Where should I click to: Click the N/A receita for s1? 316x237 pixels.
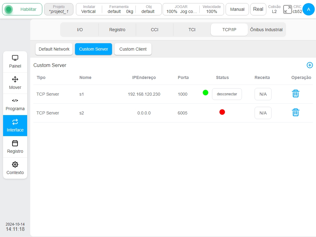[x=263, y=94]
